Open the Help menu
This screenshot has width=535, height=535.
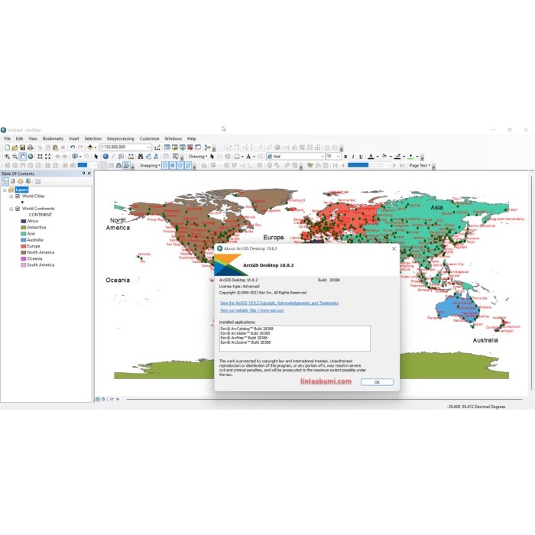(191, 138)
